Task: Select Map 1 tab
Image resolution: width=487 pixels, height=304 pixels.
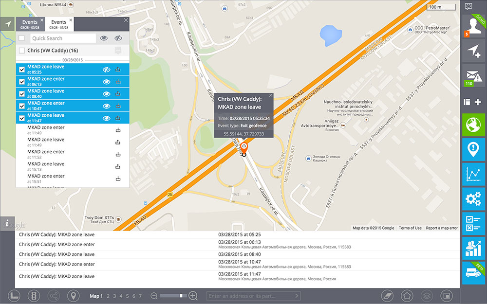Action: click(x=96, y=296)
